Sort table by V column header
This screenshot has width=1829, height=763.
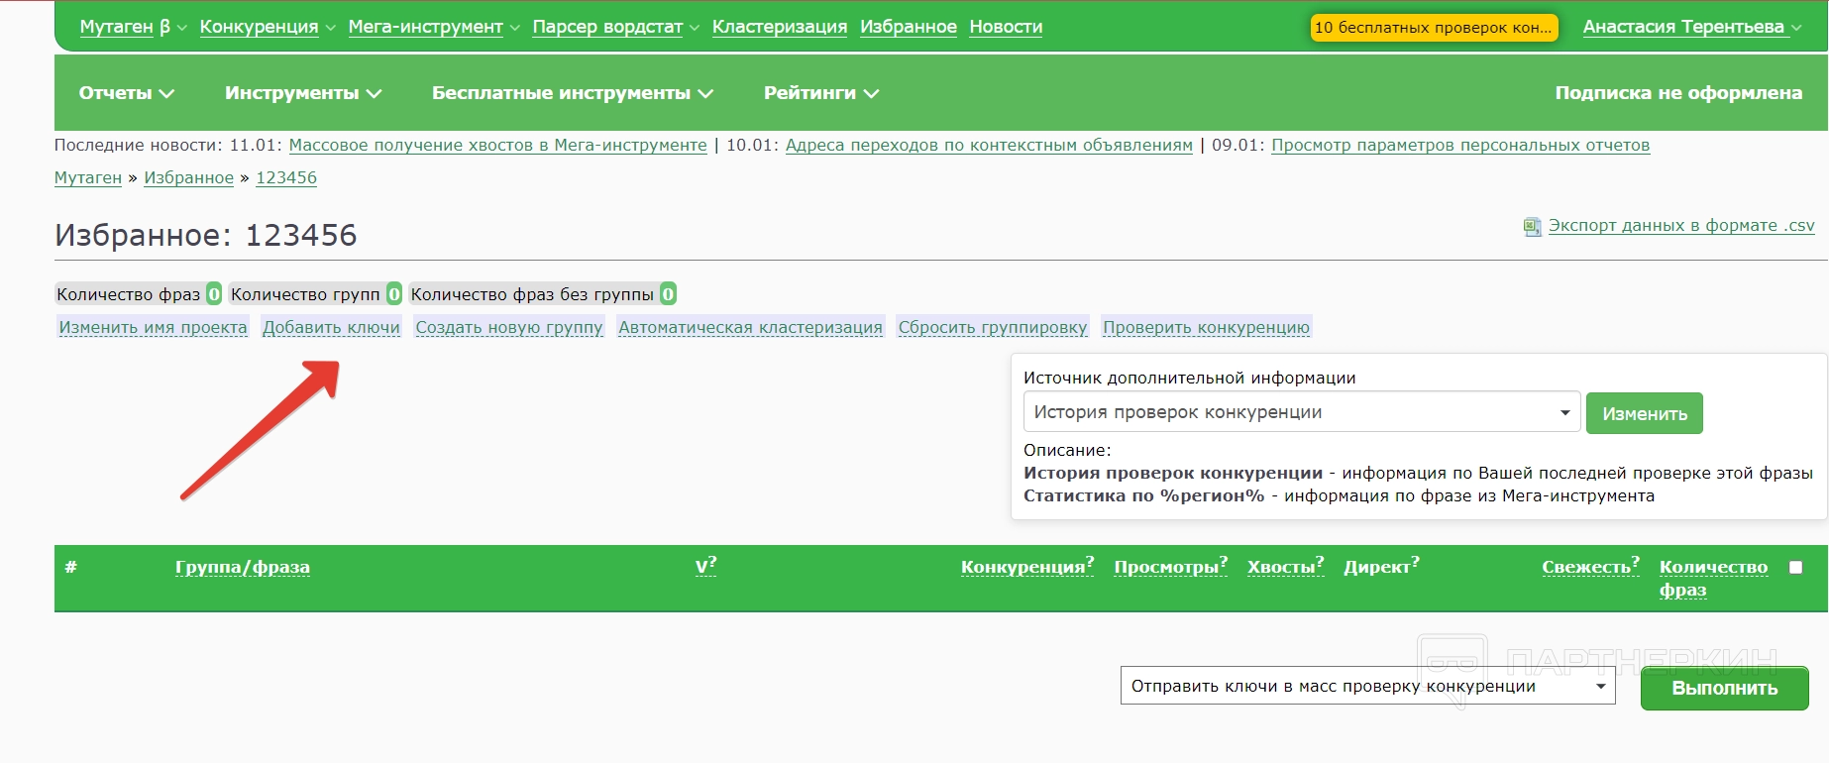tap(705, 566)
